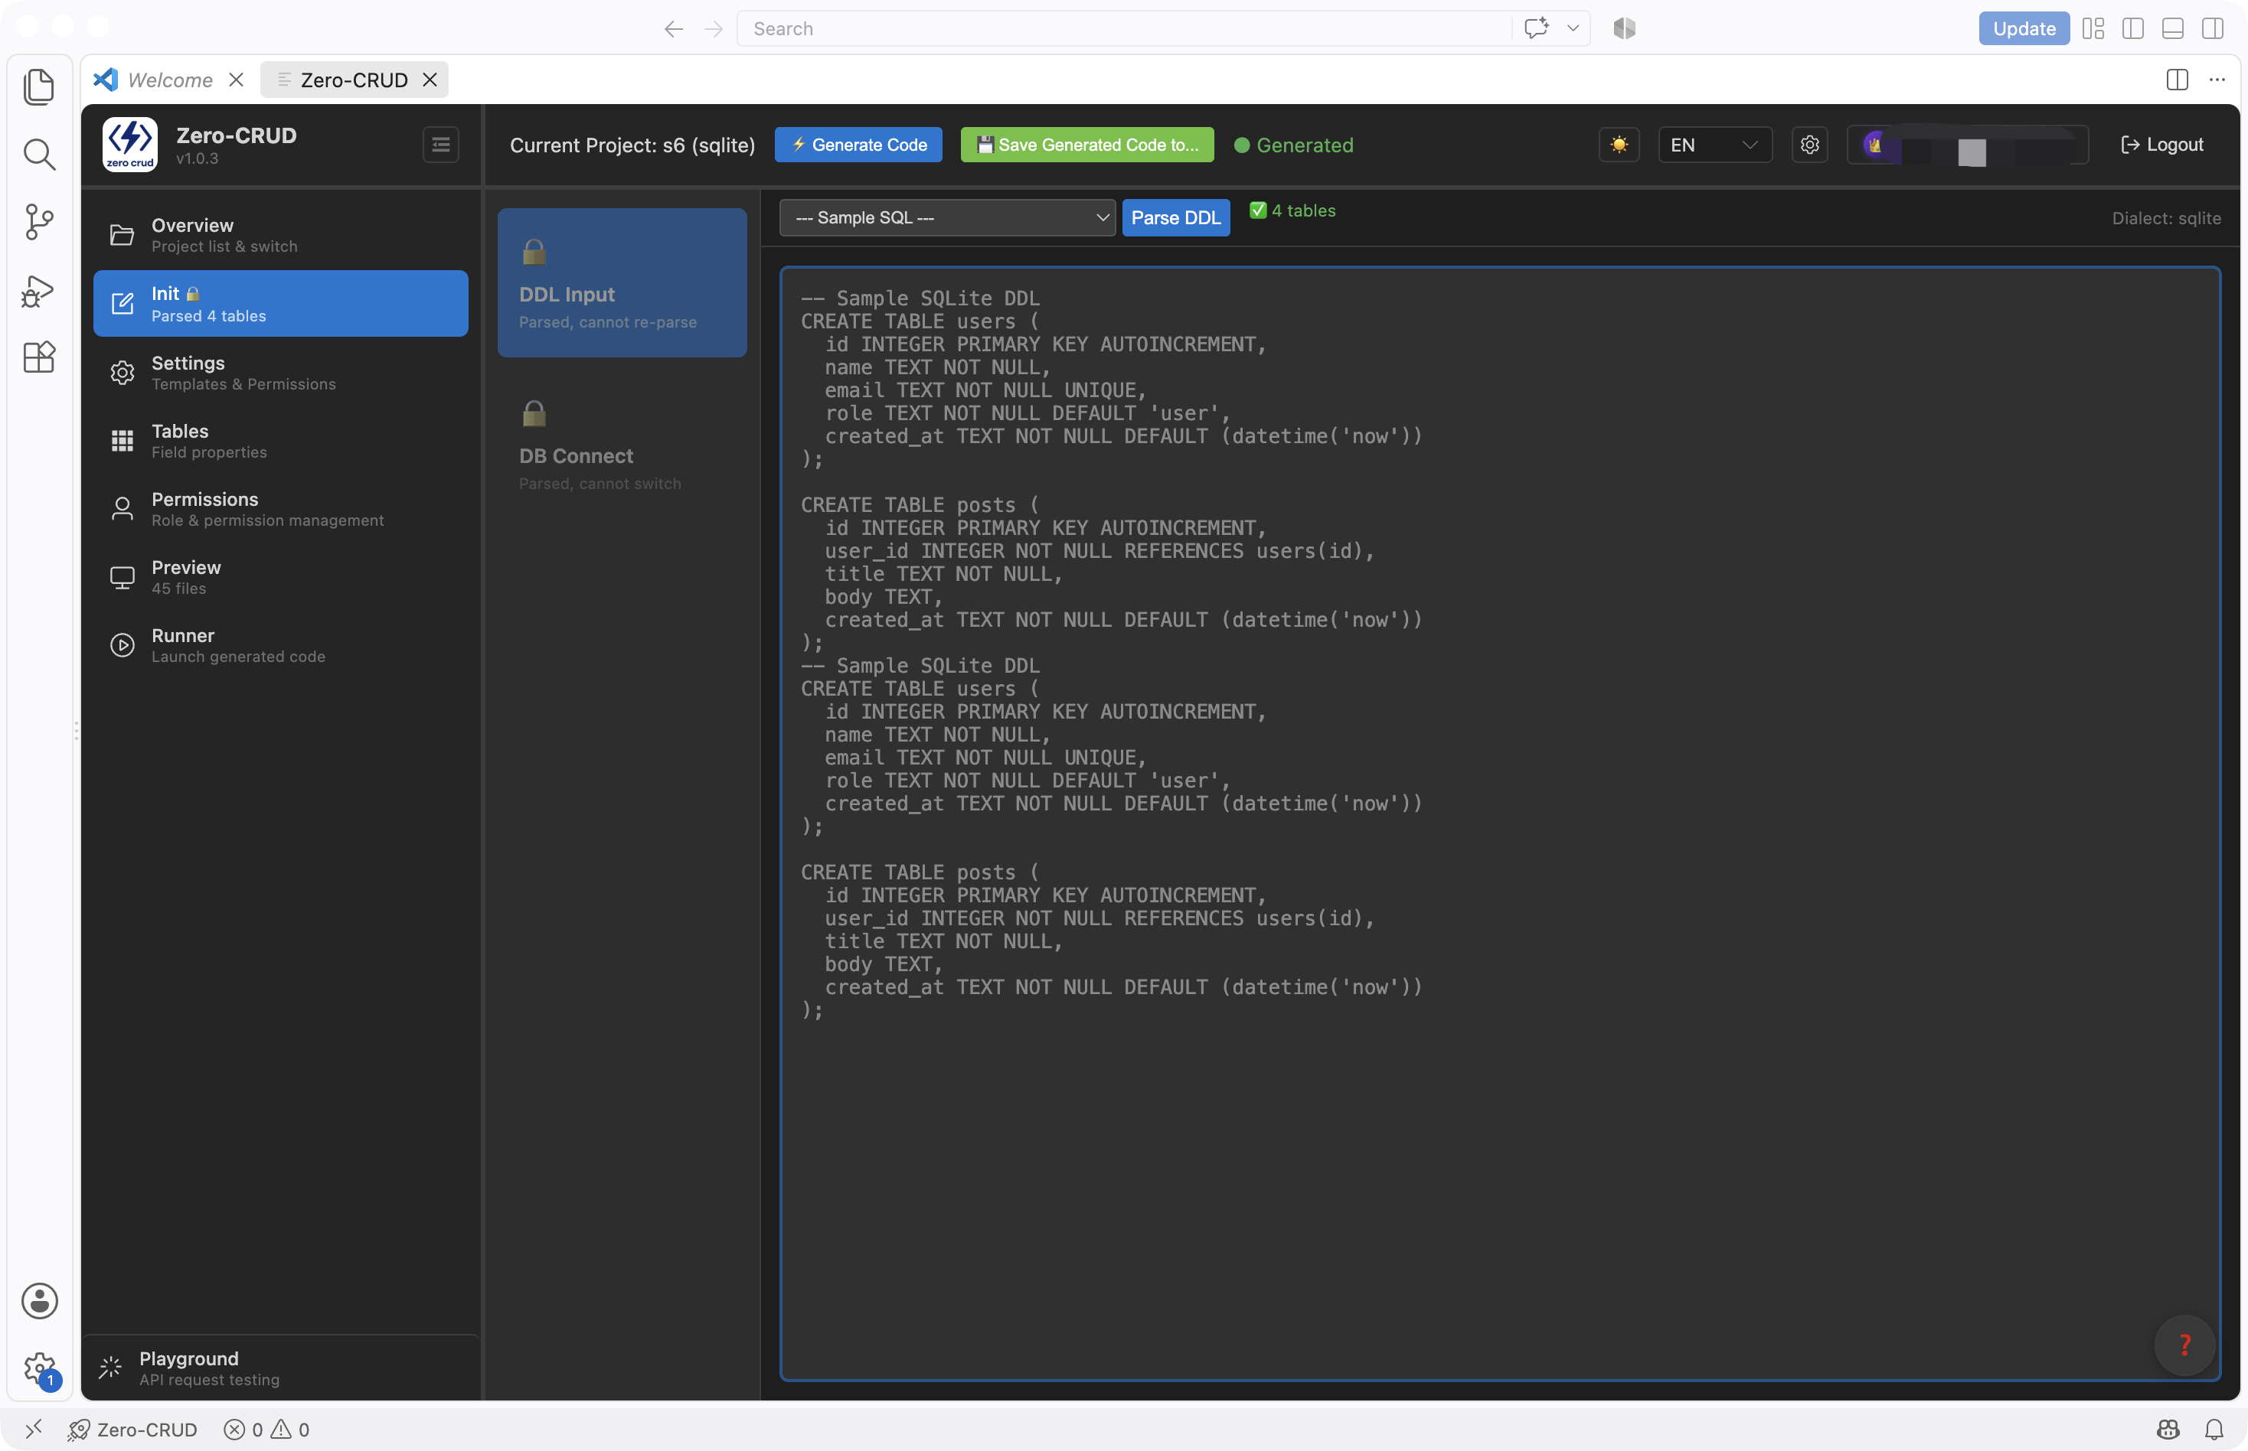Open remote window indicator in status bar
The width and height of the screenshot is (2248, 1451).
tap(33, 1430)
